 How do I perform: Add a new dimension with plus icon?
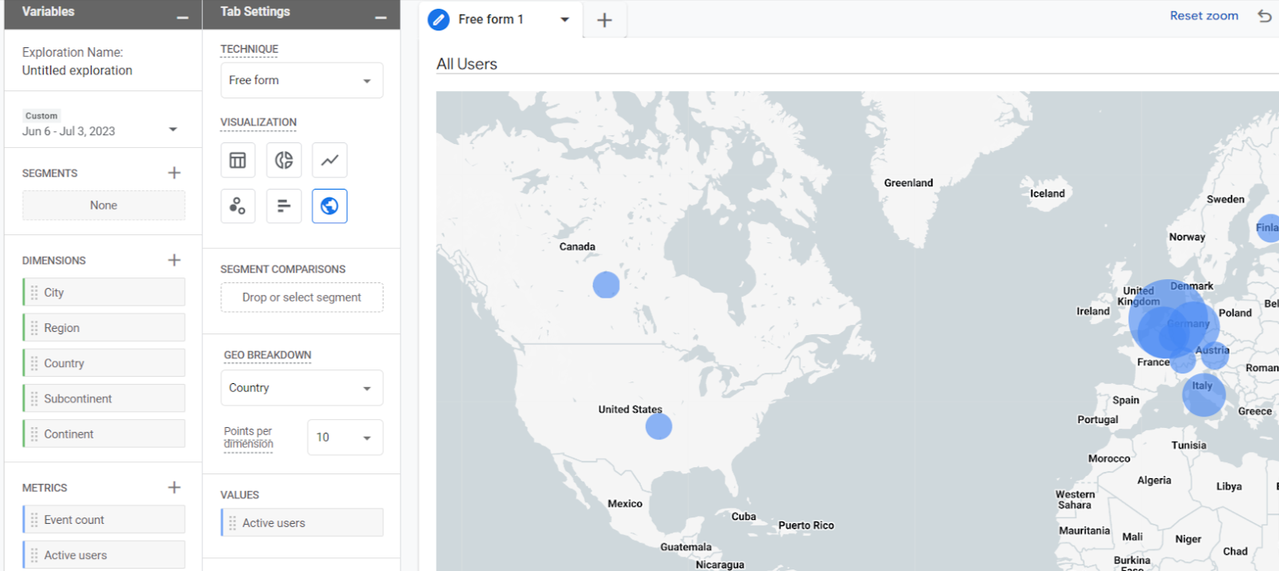pyautogui.click(x=174, y=260)
